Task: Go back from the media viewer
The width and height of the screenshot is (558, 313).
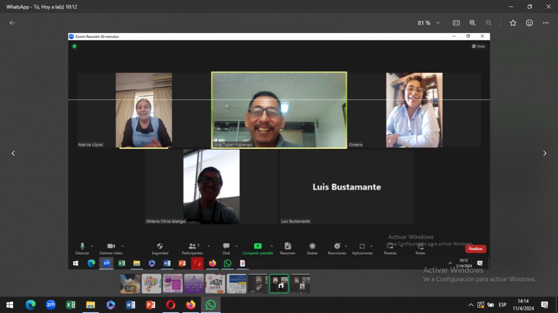Action: [12, 23]
